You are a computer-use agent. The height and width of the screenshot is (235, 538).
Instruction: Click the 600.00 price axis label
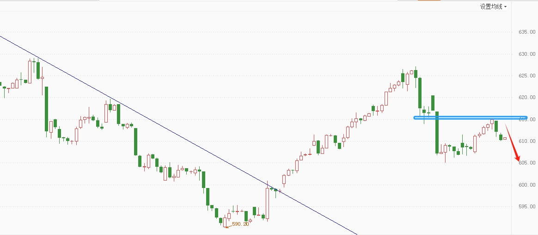click(527, 185)
